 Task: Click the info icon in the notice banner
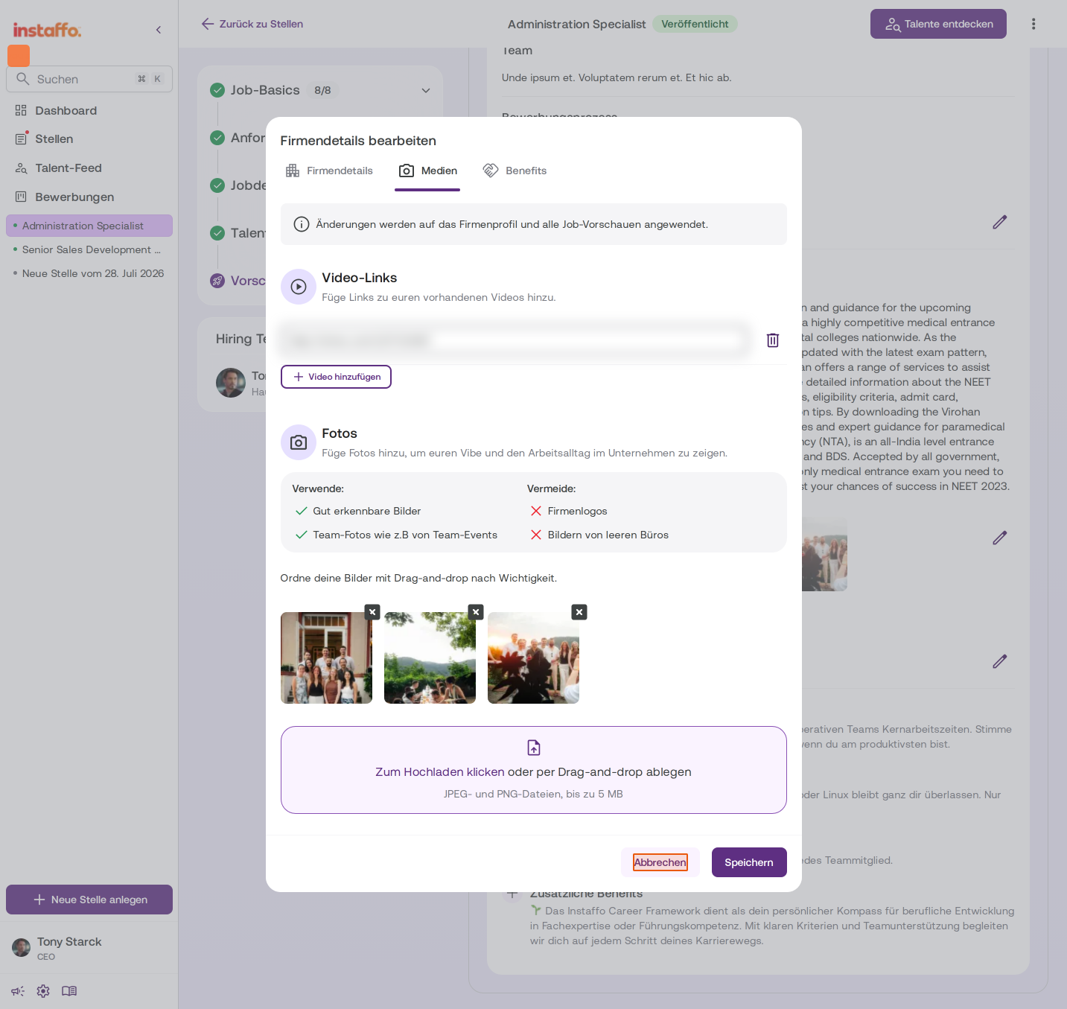pyautogui.click(x=302, y=224)
